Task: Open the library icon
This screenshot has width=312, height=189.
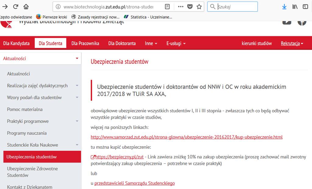Action: (295, 7)
